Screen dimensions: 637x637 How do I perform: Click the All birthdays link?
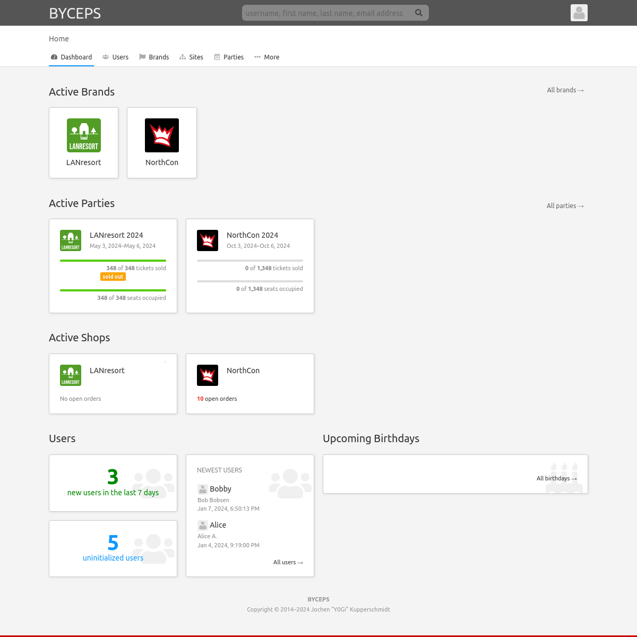[556, 478]
